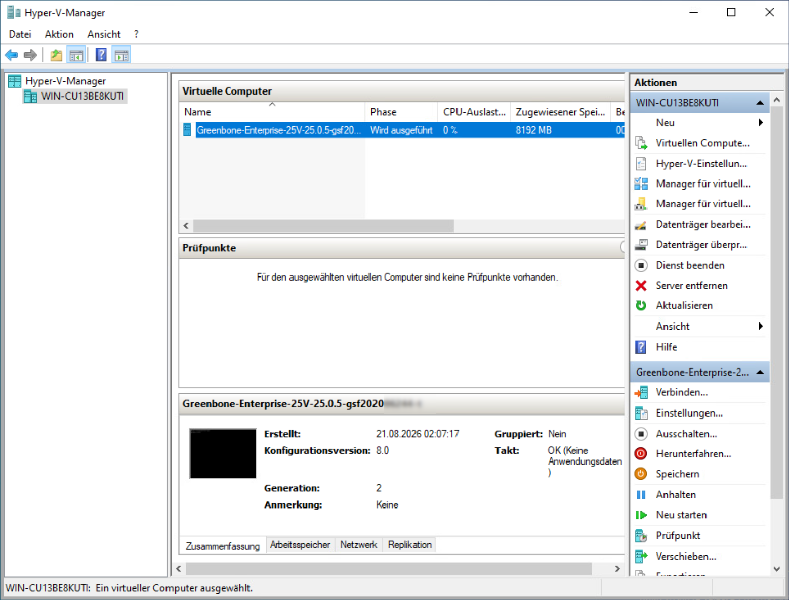
Task: Click Verbinden... action link
Action: coord(682,392)
